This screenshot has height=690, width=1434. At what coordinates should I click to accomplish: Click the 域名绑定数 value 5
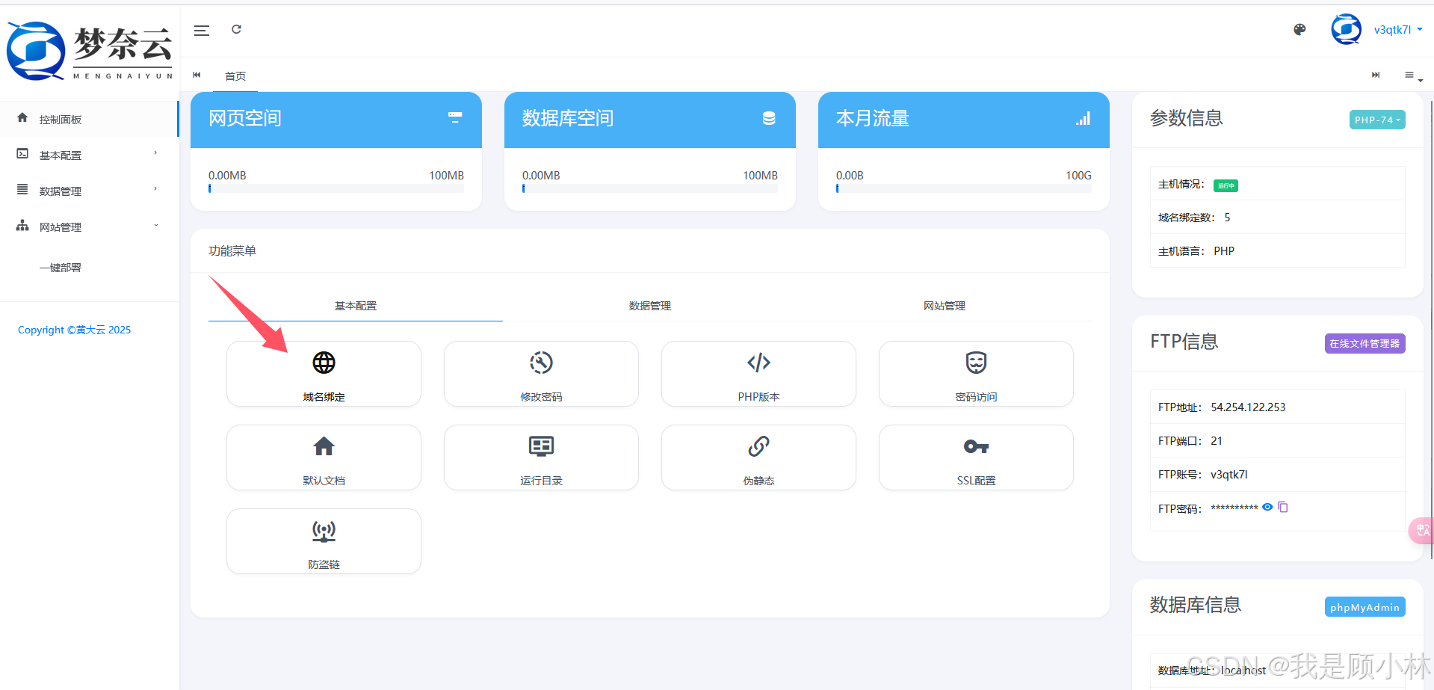point(1227,218)
